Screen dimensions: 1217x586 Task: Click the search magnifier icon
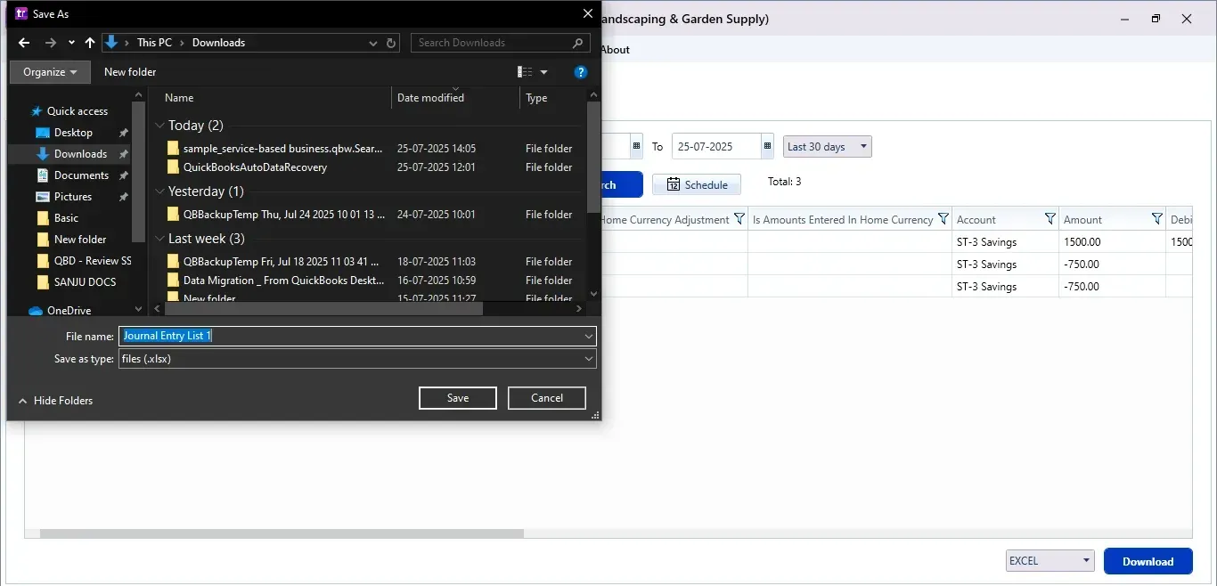578,43
